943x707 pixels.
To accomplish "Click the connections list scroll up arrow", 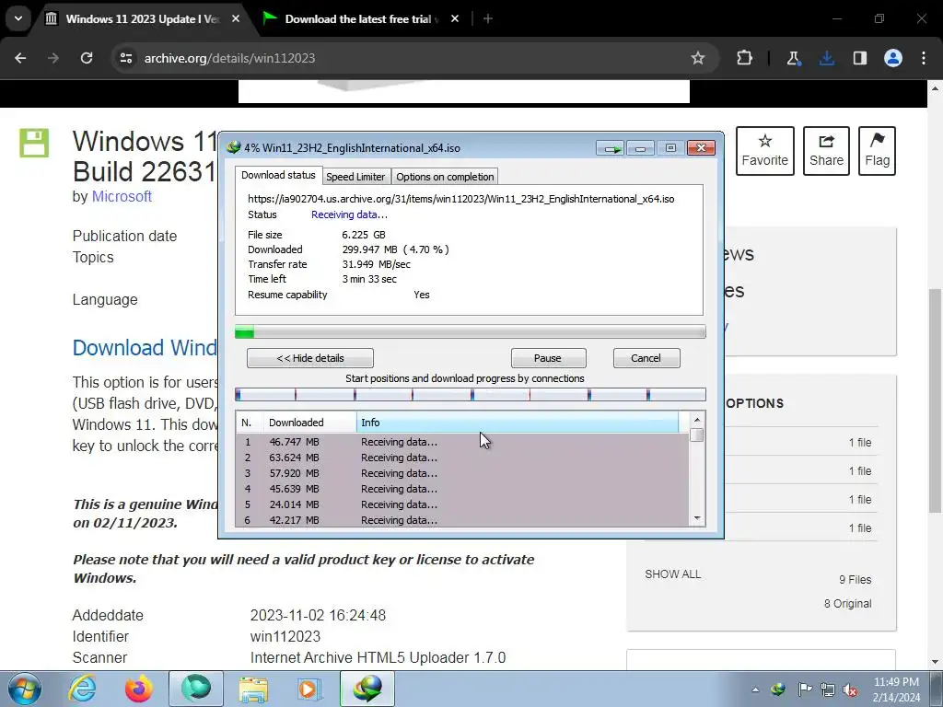I will click(697, 420).
